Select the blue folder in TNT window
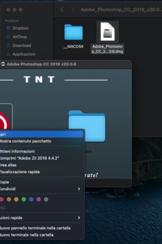Screen dimensions: 162x244 pyautogui.click(x=87, y=126)
